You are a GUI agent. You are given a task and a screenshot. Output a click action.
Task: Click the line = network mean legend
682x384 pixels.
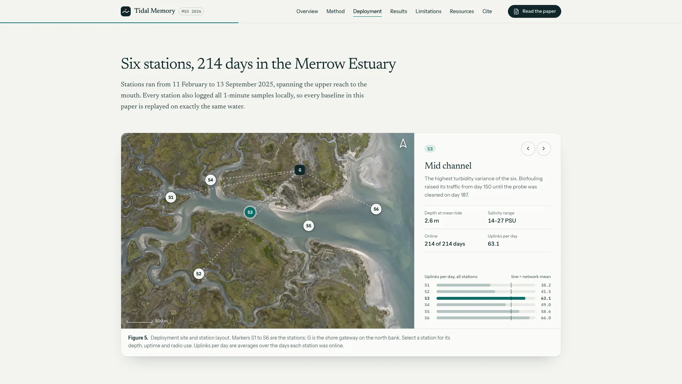[x=531, y=277]
